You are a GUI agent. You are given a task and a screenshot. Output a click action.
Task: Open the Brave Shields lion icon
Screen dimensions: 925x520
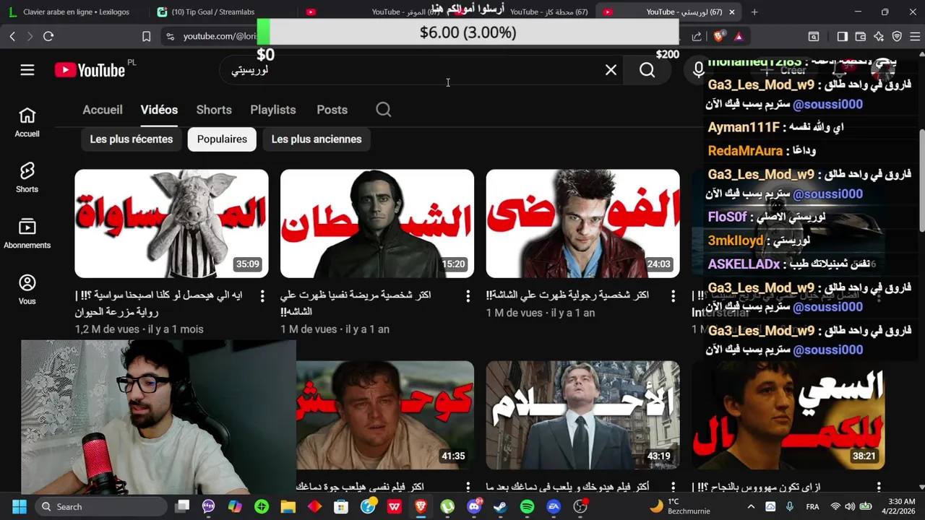[x=718, y=36]
